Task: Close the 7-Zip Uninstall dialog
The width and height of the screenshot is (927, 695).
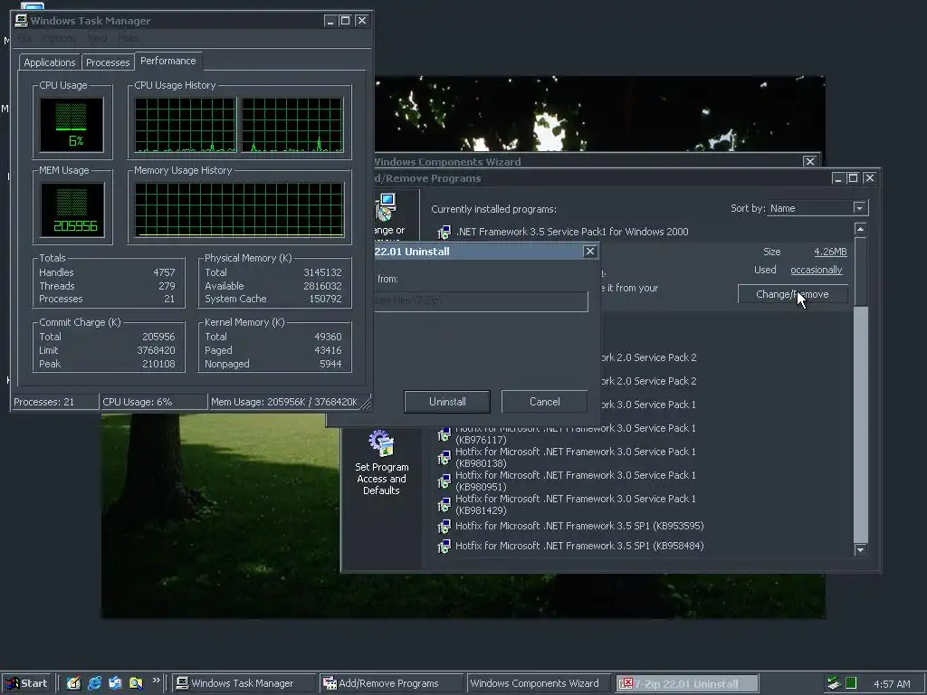Action: pyautogui.click(x=589, y=252)
